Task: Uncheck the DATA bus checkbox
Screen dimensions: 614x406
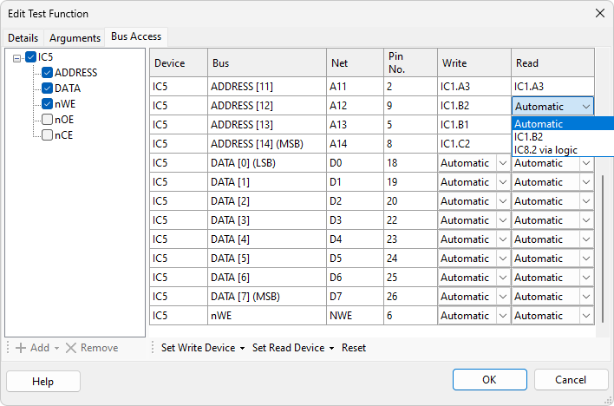Action: [x=47, y=88]
